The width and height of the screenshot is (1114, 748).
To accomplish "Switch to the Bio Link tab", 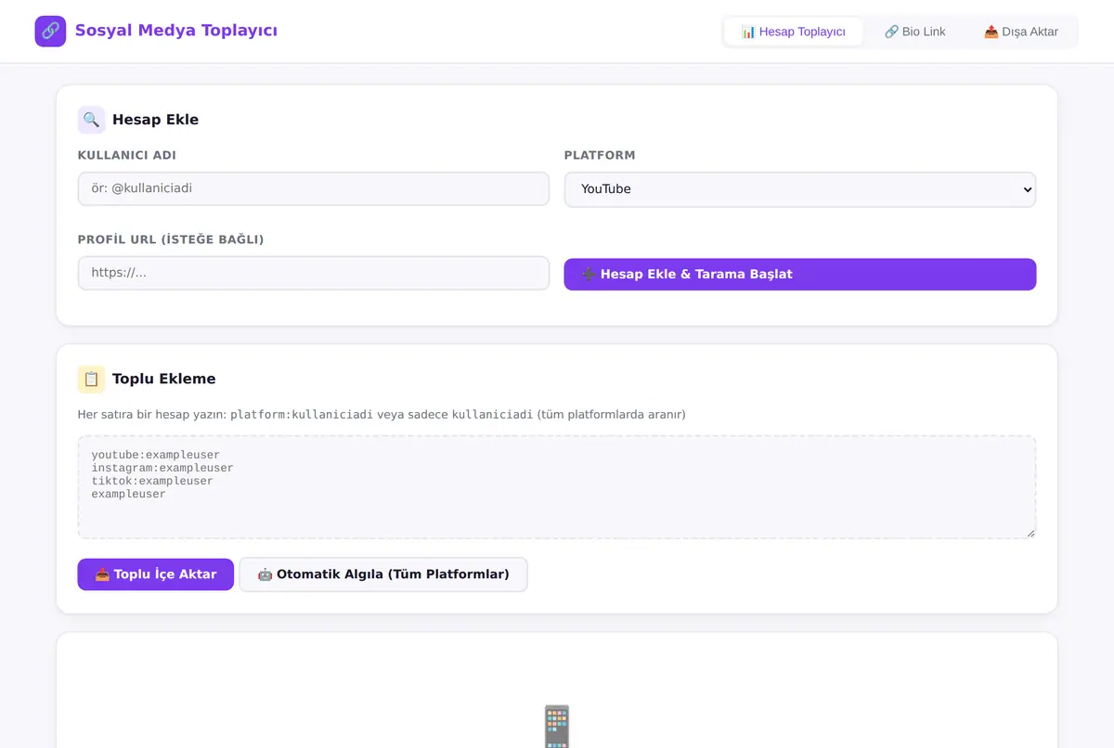I will coord(914,32).
